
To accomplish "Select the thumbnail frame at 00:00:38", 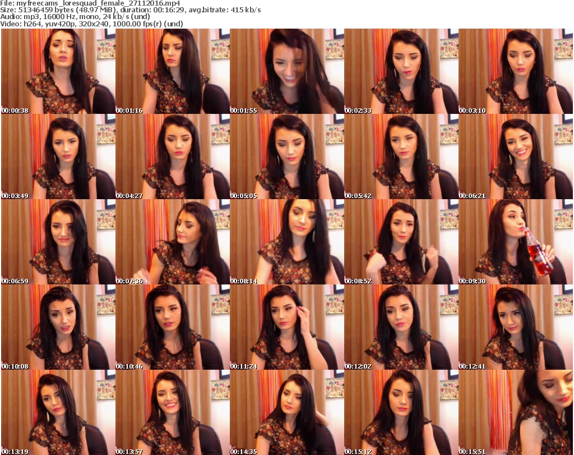I will [x=58, y=71].
